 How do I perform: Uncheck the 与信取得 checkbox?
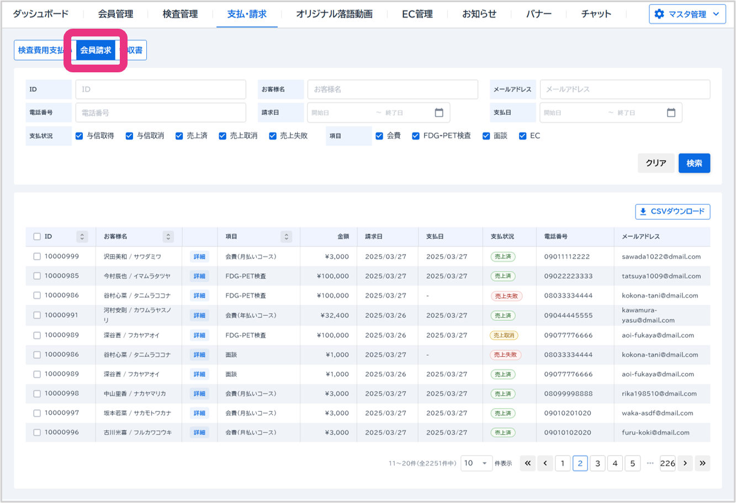80,136
